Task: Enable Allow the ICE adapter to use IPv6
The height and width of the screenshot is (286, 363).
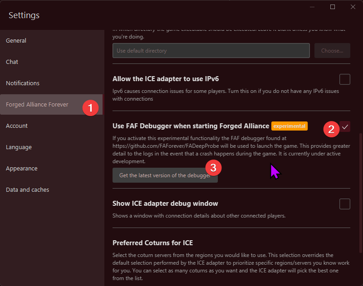Action: (x=344, y=79)
